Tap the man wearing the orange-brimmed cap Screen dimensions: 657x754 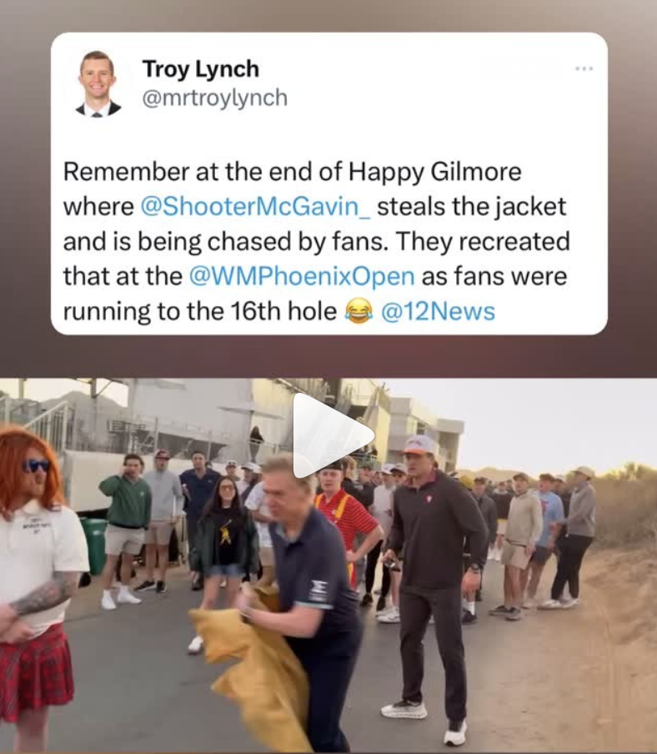[x=433, y=577]
